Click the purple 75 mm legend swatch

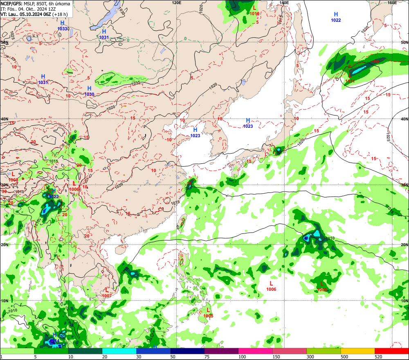tap(221, 351)
